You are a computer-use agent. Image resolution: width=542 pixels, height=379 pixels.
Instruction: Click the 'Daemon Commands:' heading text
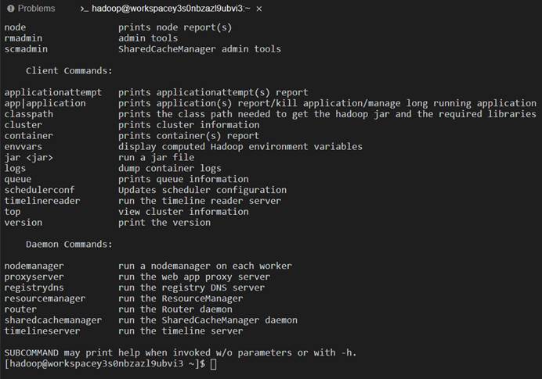click(69, 244)
